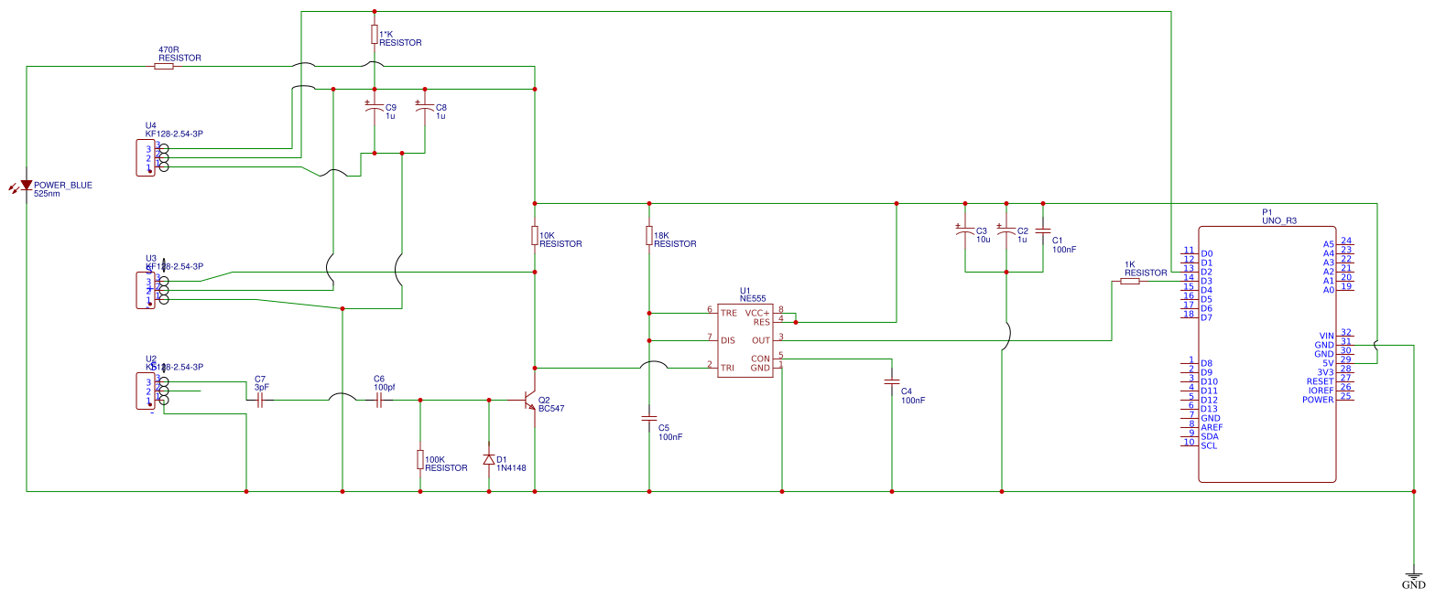This screenshot has width=1435, height=600.
Task: Click the SDA pin label
Action: (x=1210, y=436)
